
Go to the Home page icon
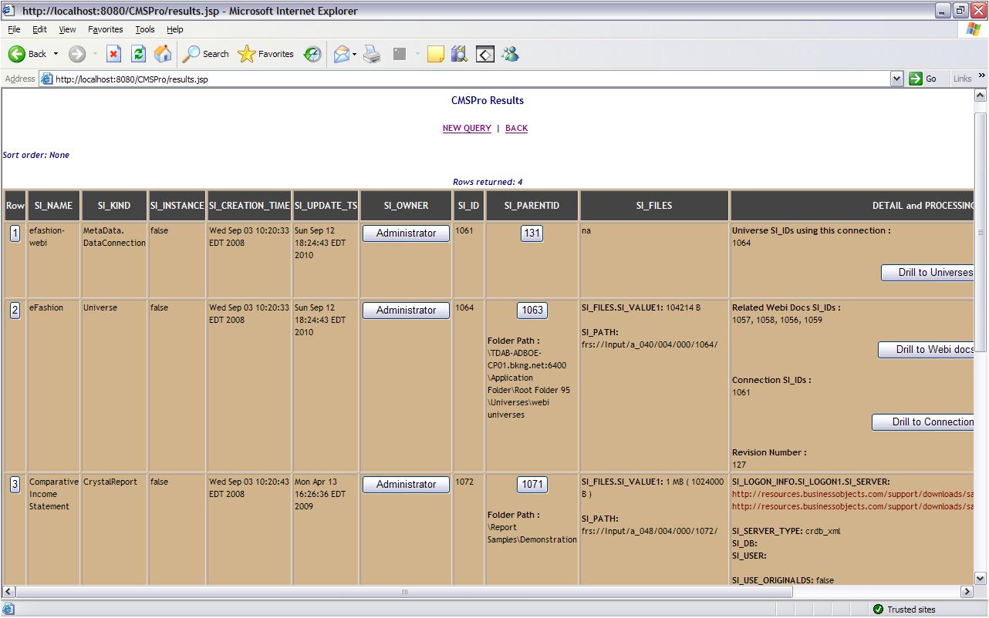click(x=163, y=54)
